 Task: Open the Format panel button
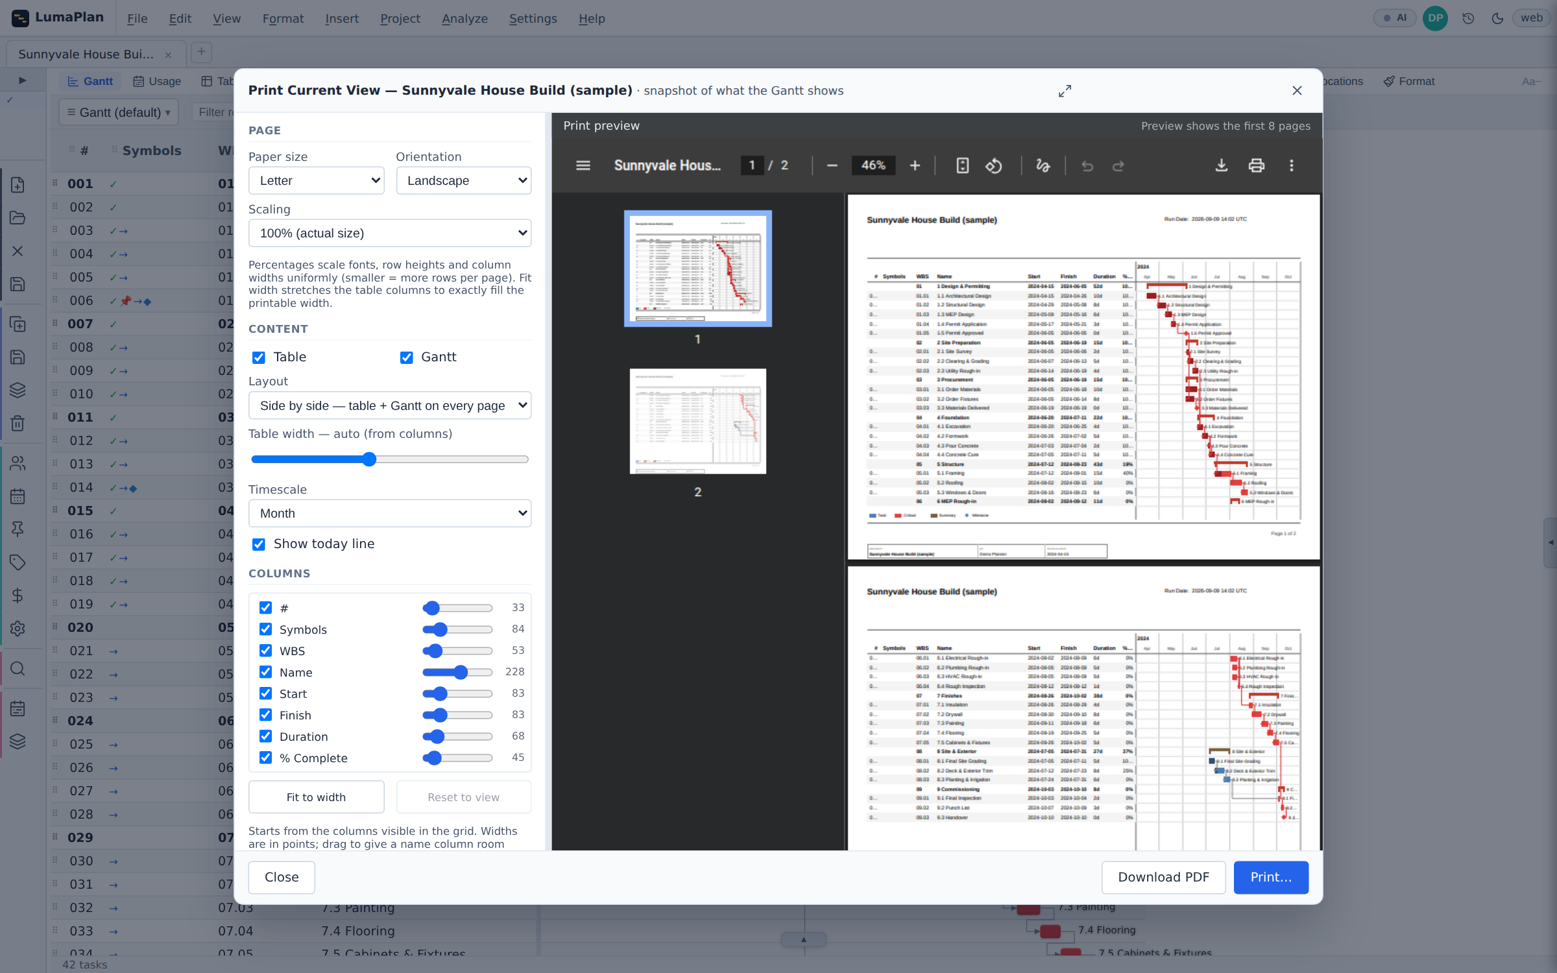coord(1408,81)
